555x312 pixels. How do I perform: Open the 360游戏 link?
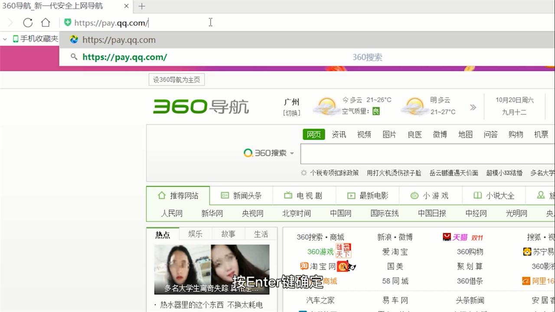point(320,252)
